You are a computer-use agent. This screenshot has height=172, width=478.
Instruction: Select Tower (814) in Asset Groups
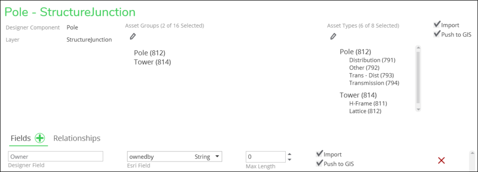point(152,62)
